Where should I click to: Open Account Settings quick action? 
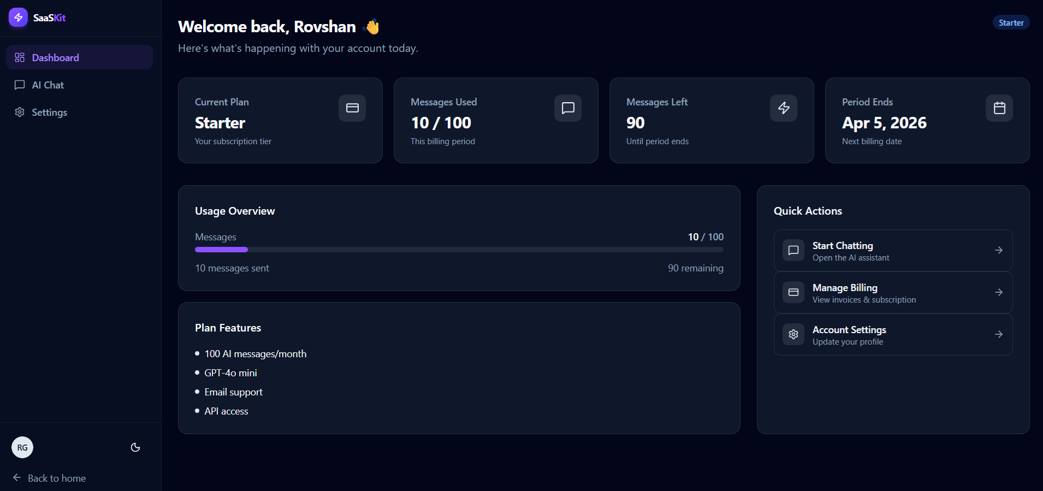click(x=893, y=334)
